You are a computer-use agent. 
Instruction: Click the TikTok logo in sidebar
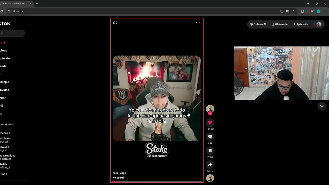(x=5, y=23)
